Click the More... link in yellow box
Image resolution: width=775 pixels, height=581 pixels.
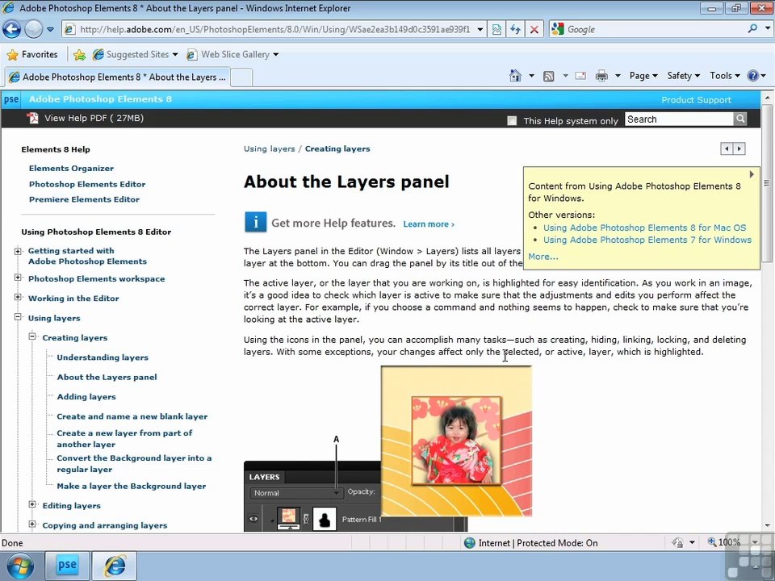point(542,257)
